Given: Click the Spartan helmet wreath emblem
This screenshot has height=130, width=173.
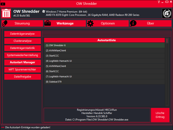Looking at the screenshot, I should (x=167, y=13).
